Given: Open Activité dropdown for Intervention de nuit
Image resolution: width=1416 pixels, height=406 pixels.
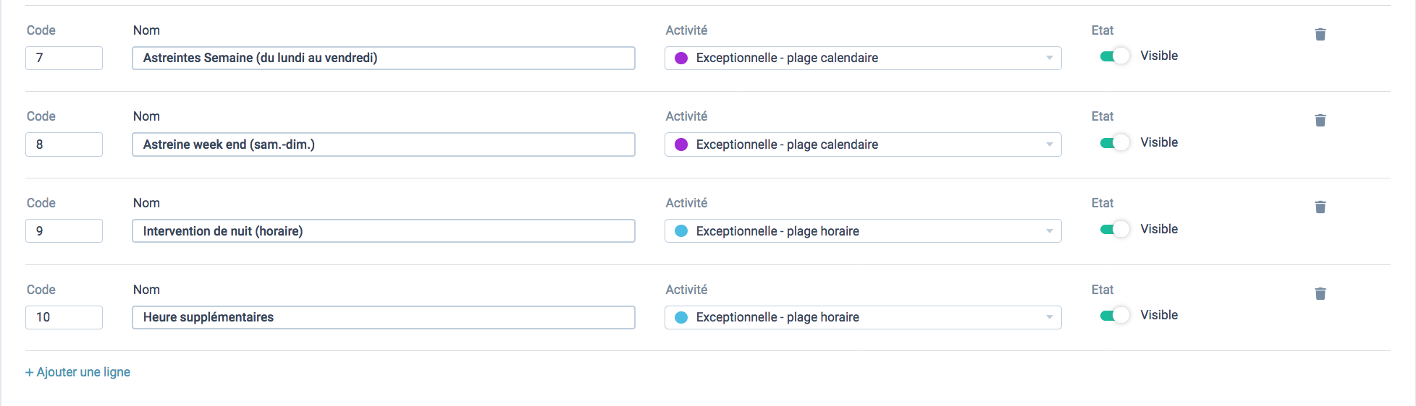Looking at the screenshot, I should coord(863,231).
